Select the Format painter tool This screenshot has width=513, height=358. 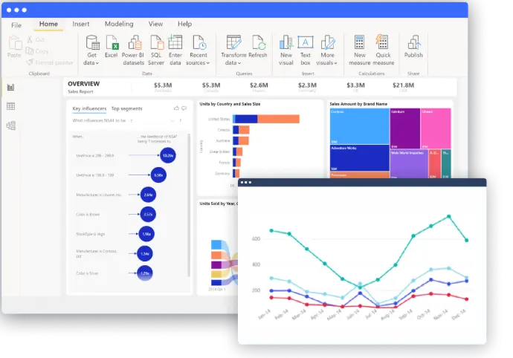click(50, 62)
